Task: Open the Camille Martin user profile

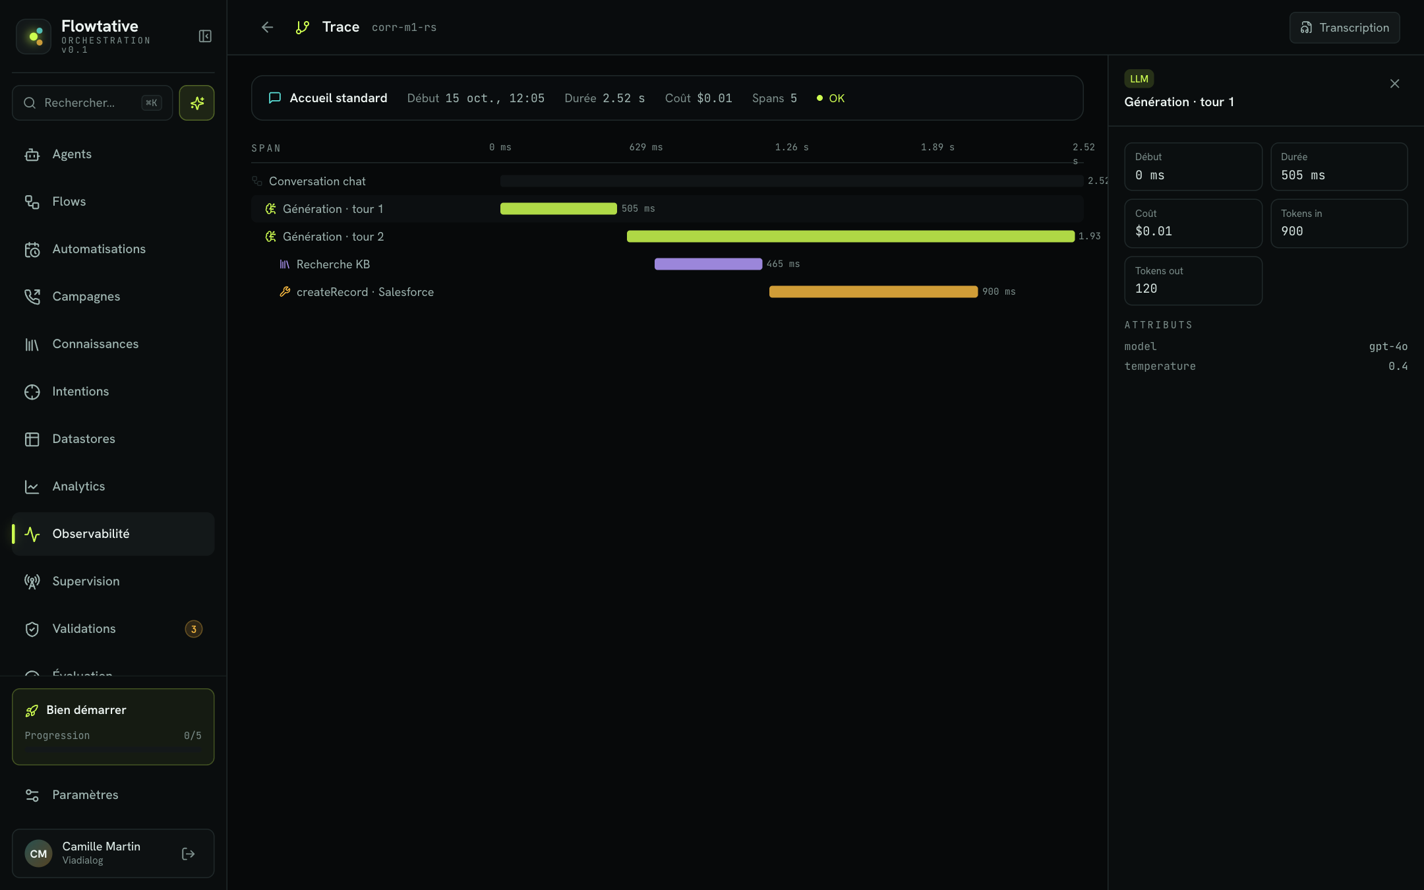Action: pos(113,853)
